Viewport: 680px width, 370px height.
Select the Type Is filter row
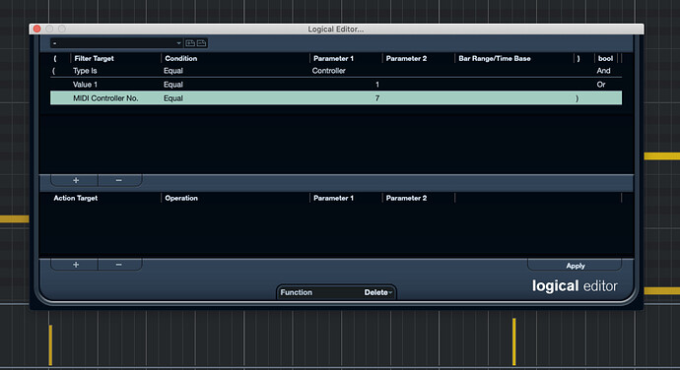click(x=336, y=71)
